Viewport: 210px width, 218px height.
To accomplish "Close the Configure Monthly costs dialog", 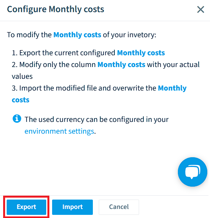I will click(x=201, y=9).
